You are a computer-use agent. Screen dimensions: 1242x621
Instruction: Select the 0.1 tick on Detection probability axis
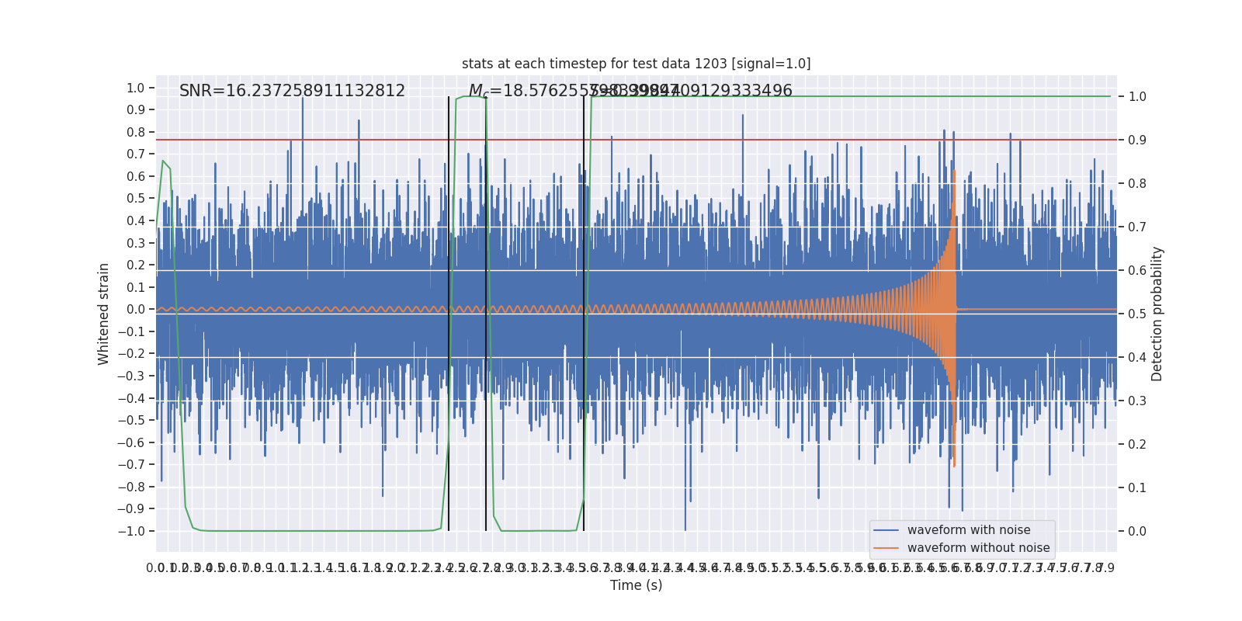click(x=1137, y=487)
